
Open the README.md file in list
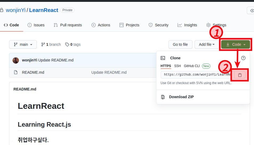pos(33,72)
